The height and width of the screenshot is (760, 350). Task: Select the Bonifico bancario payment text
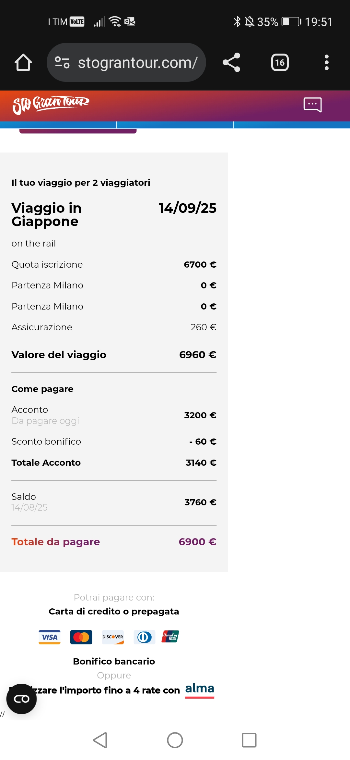[114, 661]
